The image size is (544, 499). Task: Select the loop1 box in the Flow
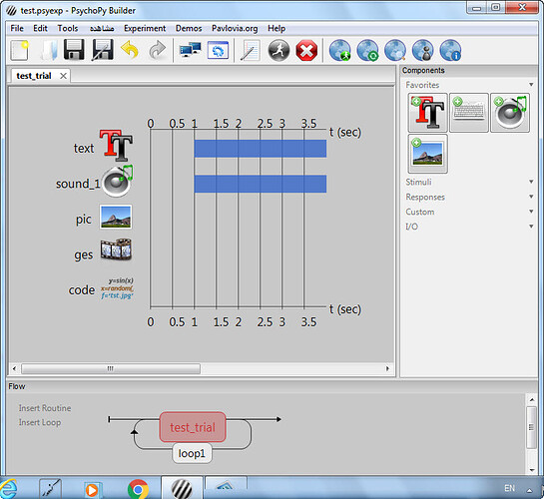(x=192, y=453)
